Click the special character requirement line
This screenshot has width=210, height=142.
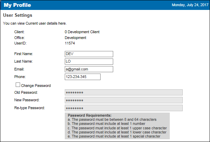[x=114, y=136]
